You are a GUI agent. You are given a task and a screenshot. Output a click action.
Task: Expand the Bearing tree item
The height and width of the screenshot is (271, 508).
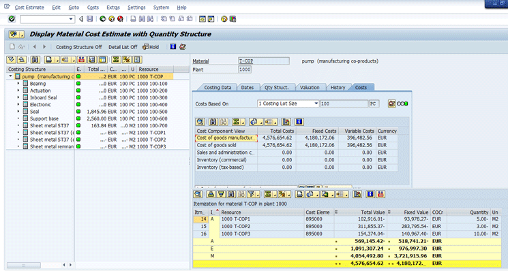[x=18, y=84]
